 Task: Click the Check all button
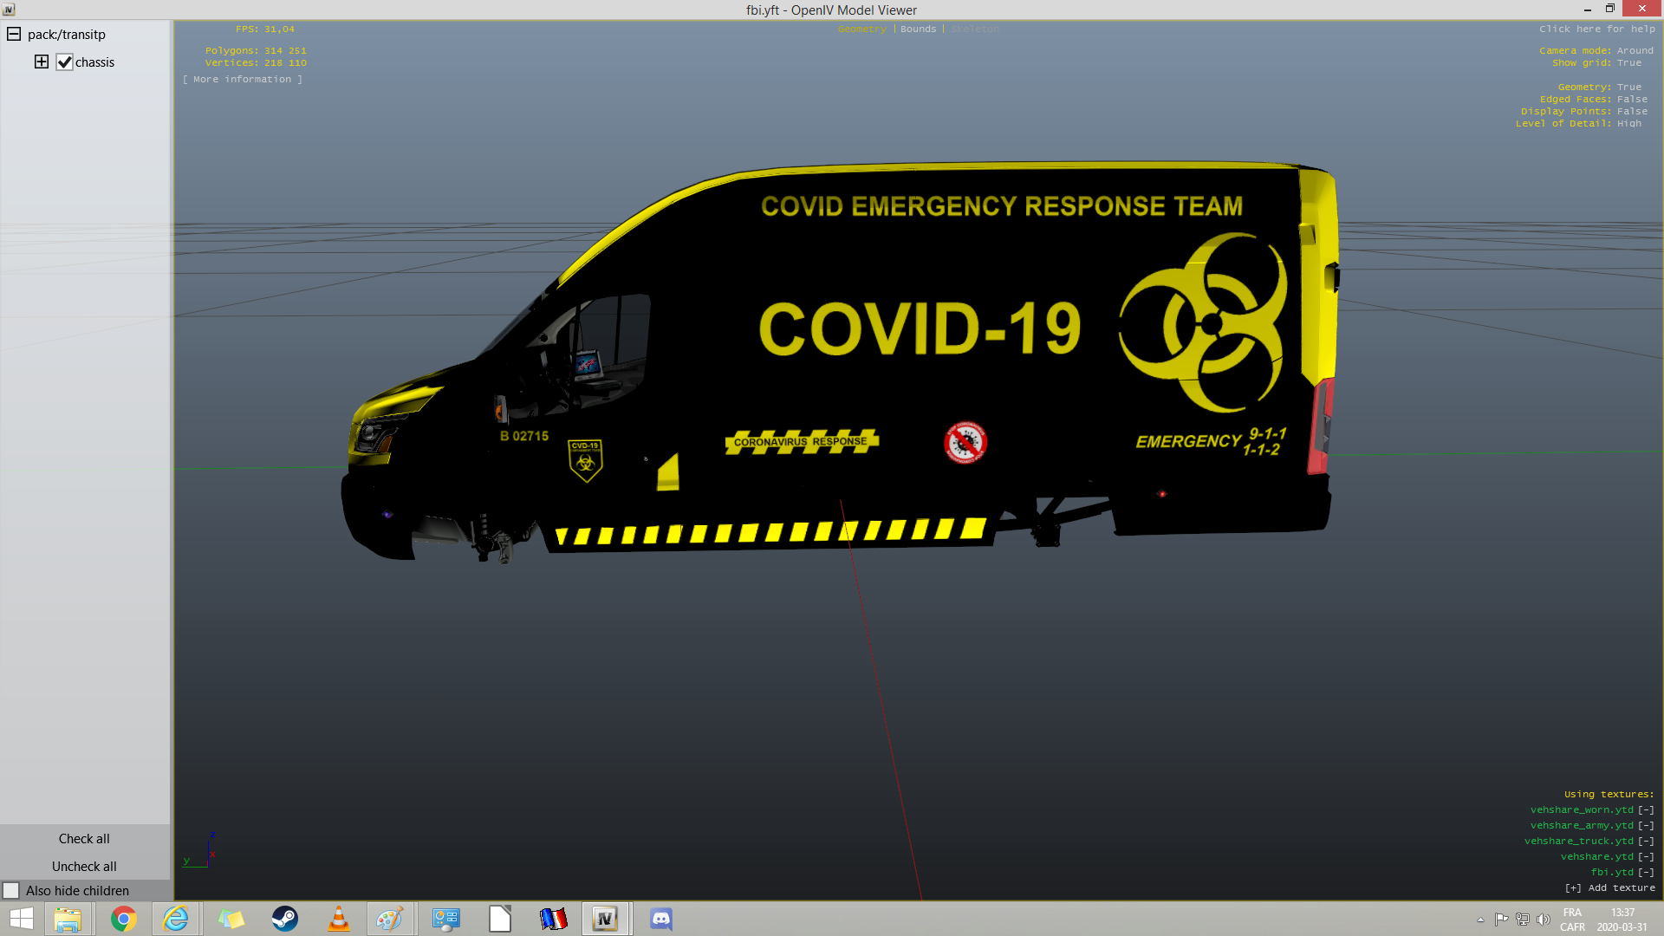pos(84,839)
